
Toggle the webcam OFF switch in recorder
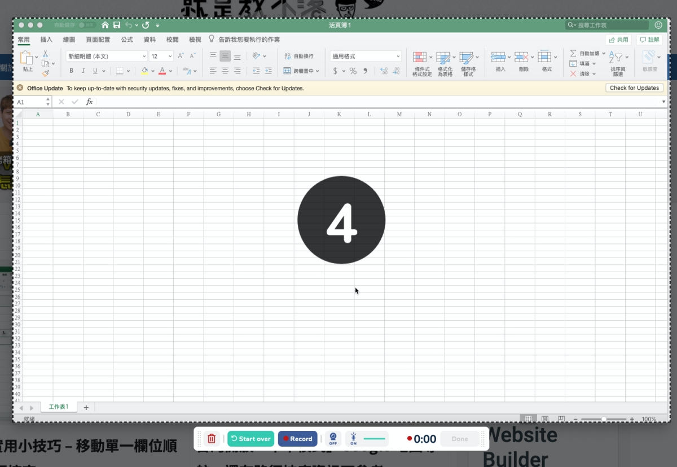[x=333, y=439]
